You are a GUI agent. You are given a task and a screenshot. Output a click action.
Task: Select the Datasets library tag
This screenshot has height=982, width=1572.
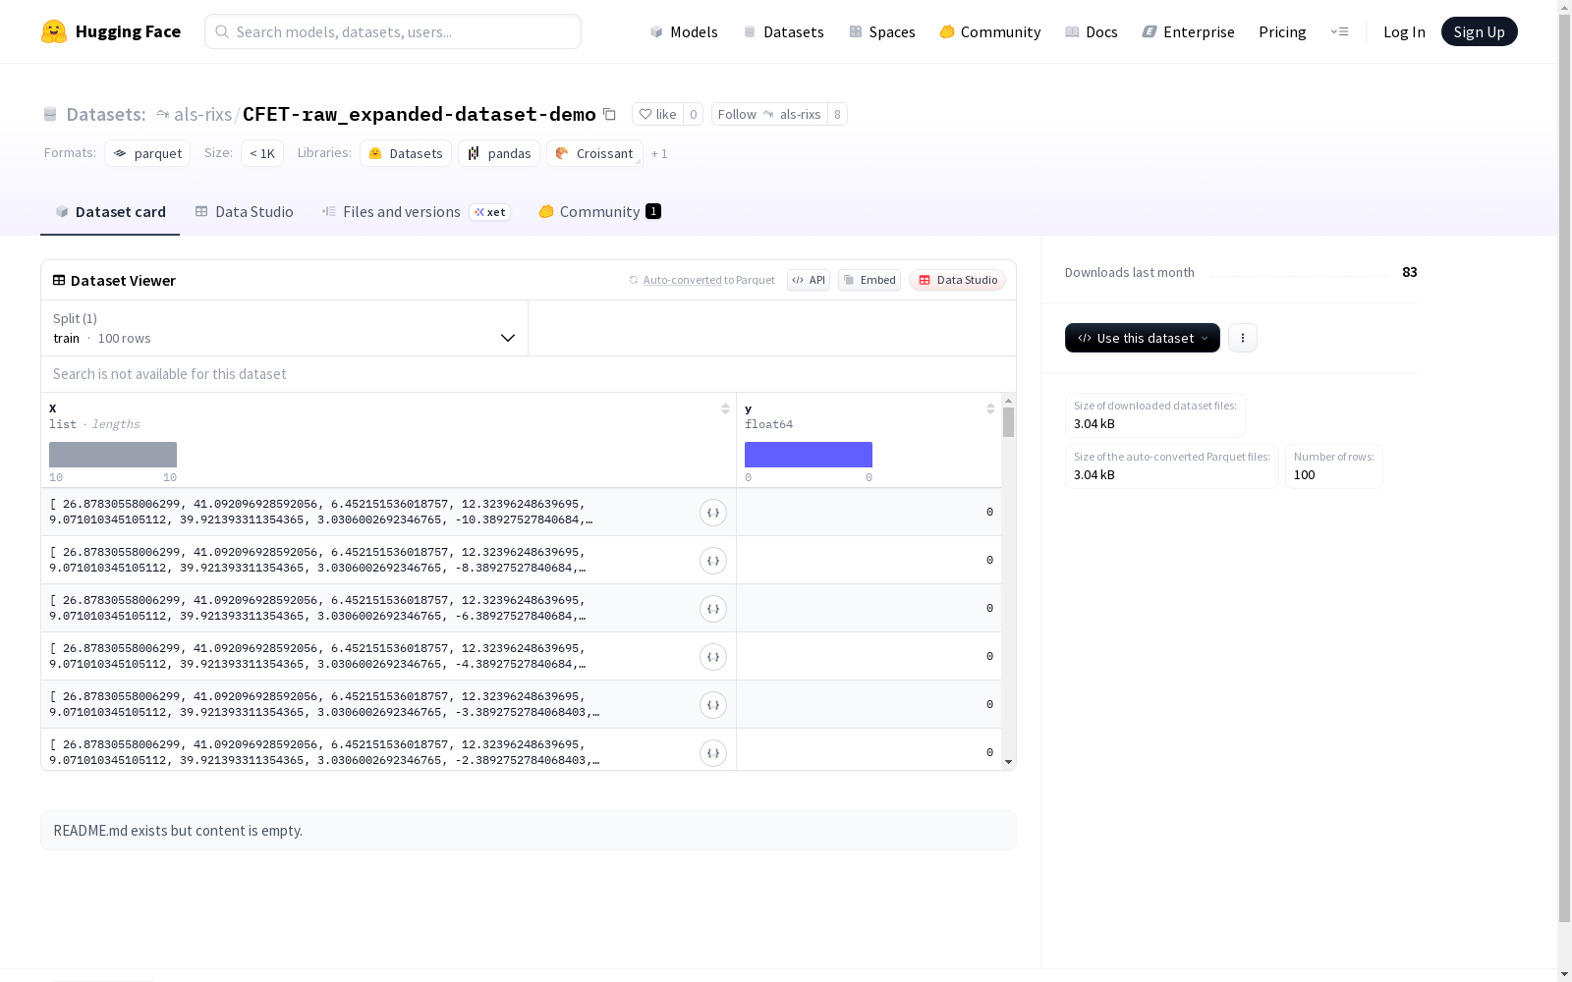coord(406,153)
